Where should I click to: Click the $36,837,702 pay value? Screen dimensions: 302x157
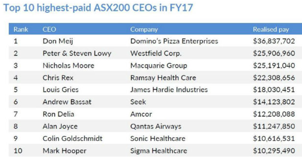point(274,41)
